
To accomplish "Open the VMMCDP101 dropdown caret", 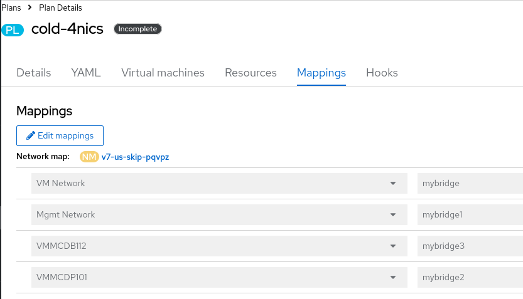I will point(393,277).
